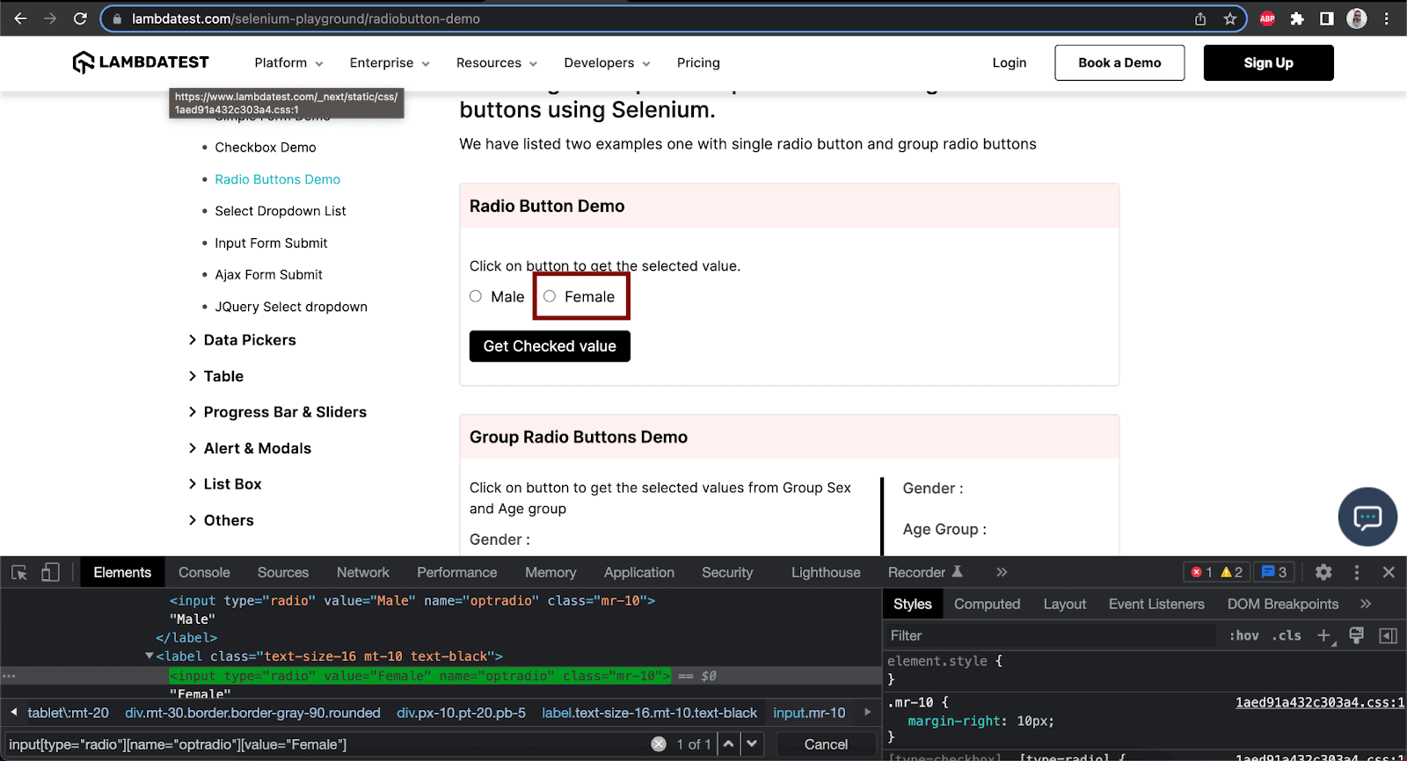Show more Styles sidebar tabs

click(1365, 604)
